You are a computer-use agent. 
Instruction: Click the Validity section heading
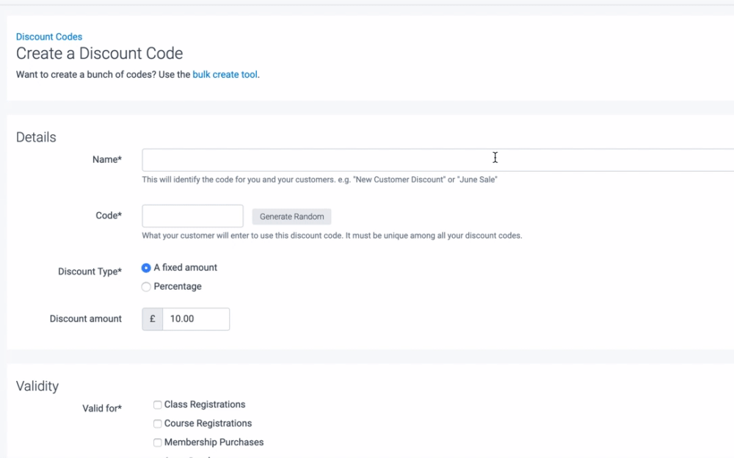37,386
